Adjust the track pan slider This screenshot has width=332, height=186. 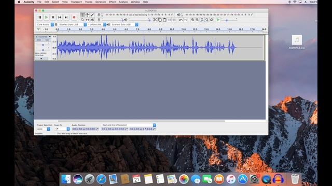(x=43, y=50)
